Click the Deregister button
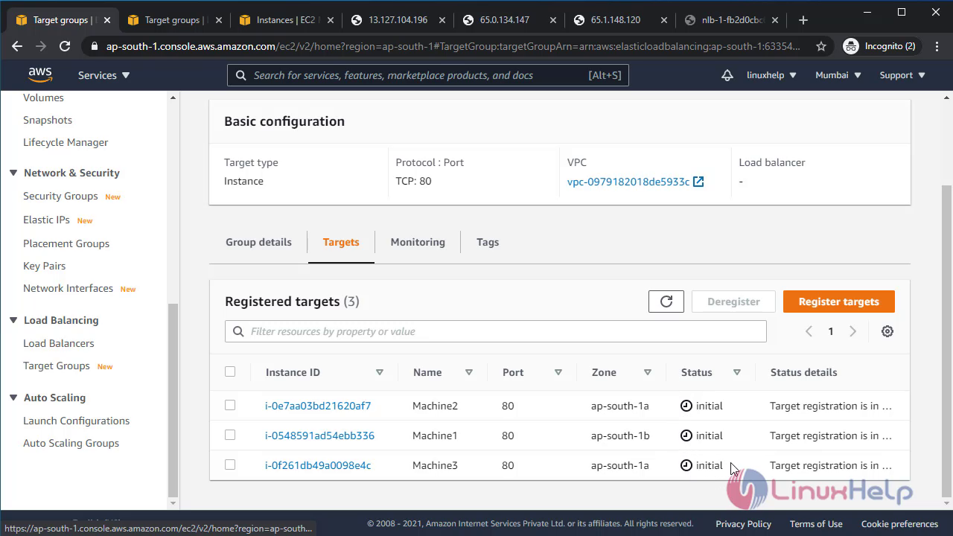Image resolution: width=953 pixels, height=536 pixels. click(x=733, y=301)
